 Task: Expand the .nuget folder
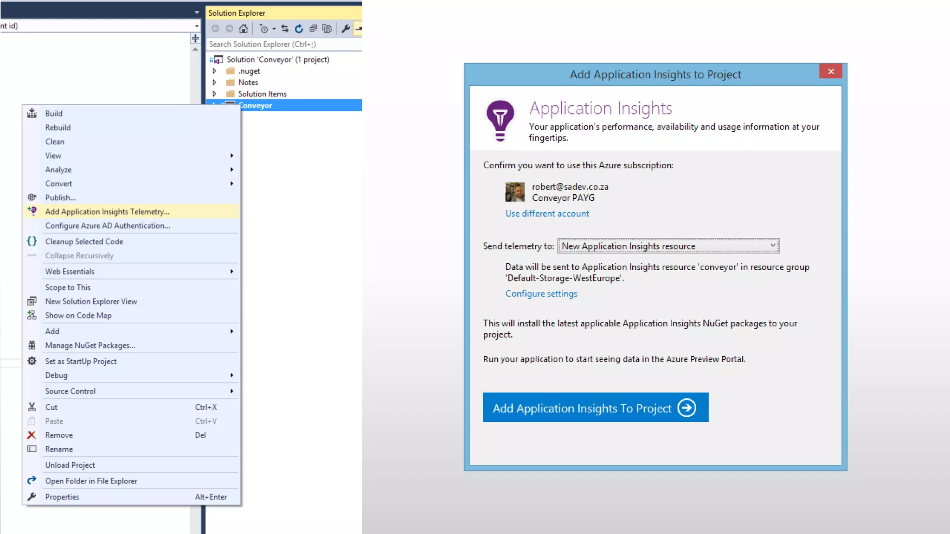pos(214,71)
